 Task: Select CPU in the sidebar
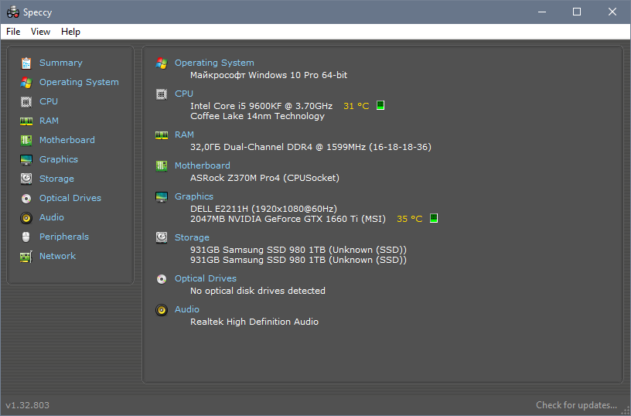pos(49,101)
